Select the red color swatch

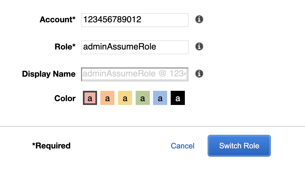tap(90, 98)
